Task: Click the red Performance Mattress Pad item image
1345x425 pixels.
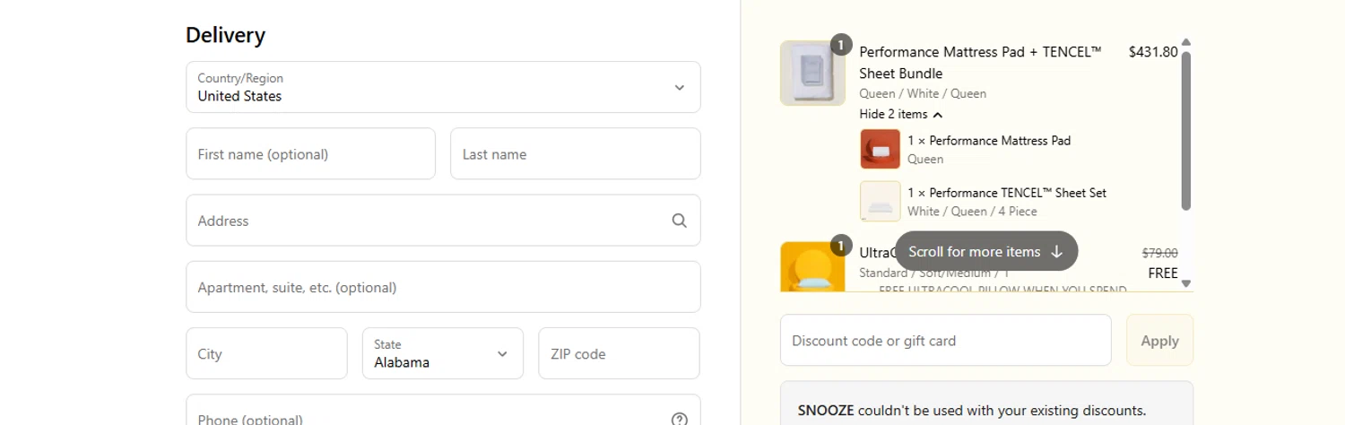Action: (x=880, y=149)
